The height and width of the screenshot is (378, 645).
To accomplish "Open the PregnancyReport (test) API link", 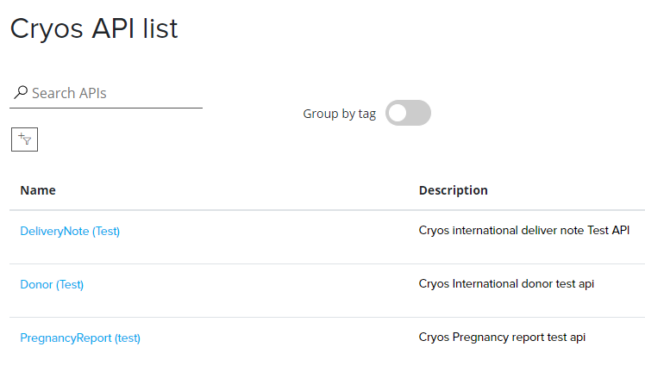I will click(x=80, y=338).
